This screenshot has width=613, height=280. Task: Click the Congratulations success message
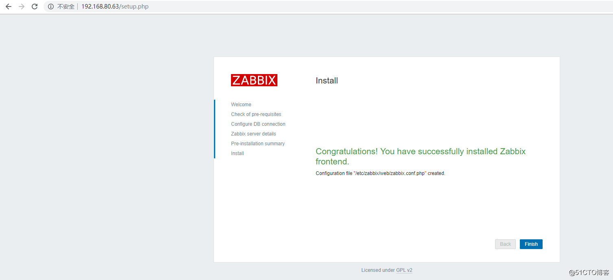421,156
